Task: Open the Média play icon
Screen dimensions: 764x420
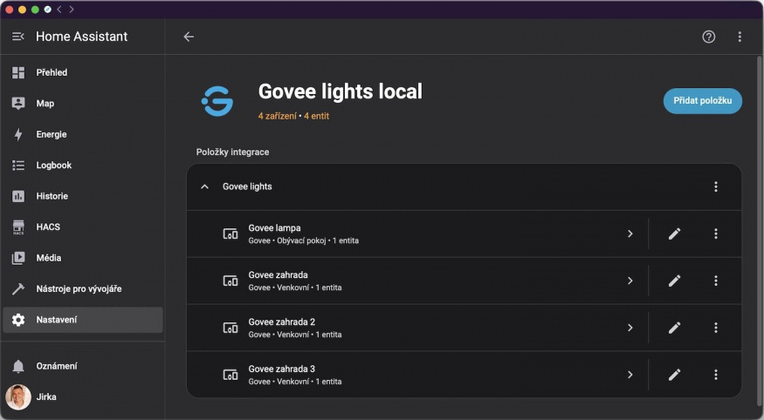Action: point(18,258)
